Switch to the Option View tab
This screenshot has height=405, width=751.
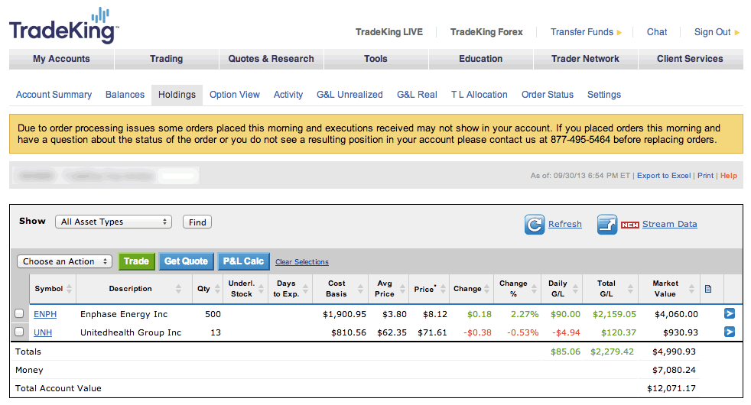pyautogui.click(x=235, y=95)
